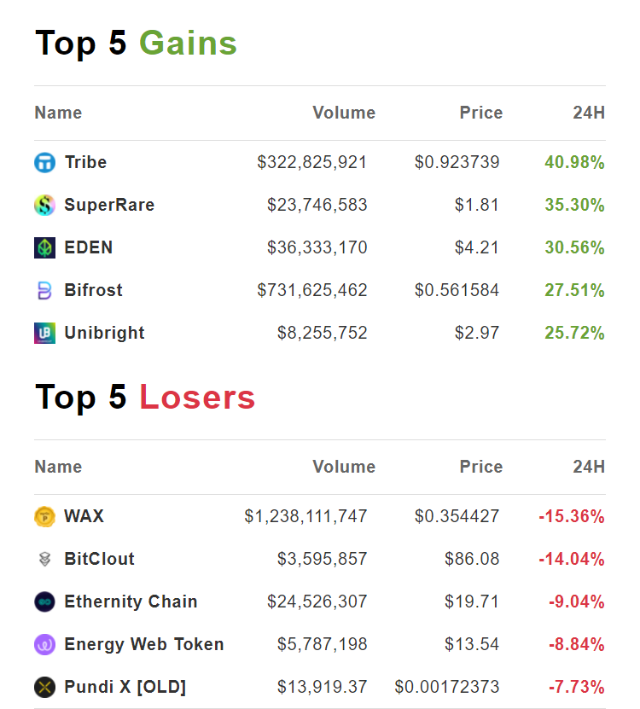Screen dimensions: 640x709
Task: Sort gains table by Volume header
Action: [x=344, y=113]
